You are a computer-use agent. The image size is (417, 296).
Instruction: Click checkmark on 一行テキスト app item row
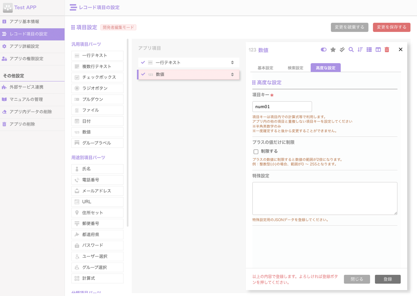pyautogui.click(x=143, y=62)
